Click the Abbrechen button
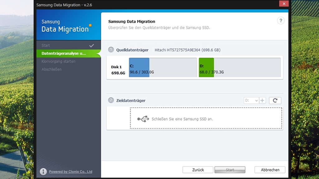 pyautogui.click(x=270, y=170)
